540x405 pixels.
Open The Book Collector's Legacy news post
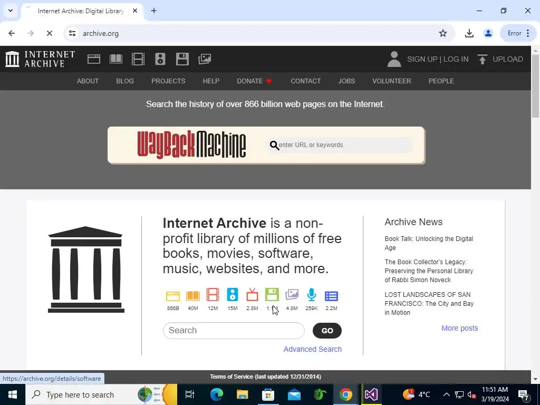tap(429, 271)
